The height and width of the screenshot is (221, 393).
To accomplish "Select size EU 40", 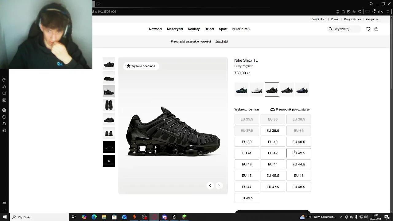I will pyautogui.click(x=273, y=142).
